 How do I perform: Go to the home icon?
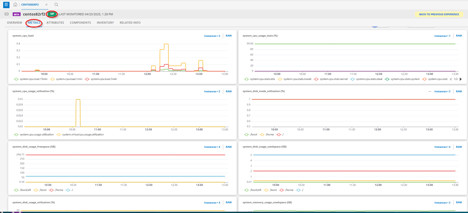click(x=15, y=4)
